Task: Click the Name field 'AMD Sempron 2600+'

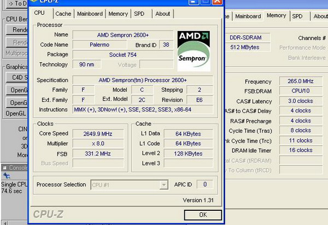Action: click(123, 35)
